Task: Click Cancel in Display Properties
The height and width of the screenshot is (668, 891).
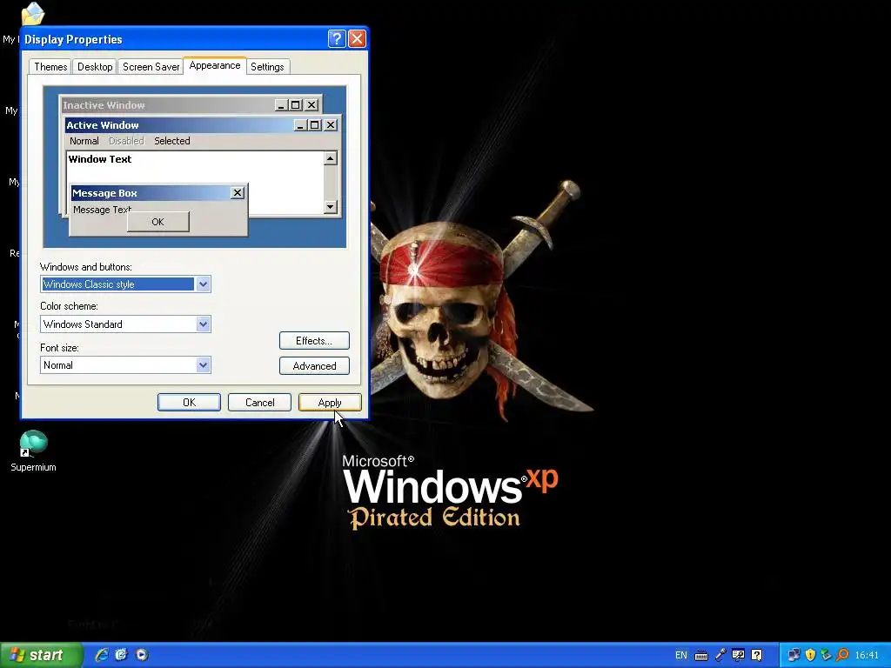Action: tap(259, 402)
